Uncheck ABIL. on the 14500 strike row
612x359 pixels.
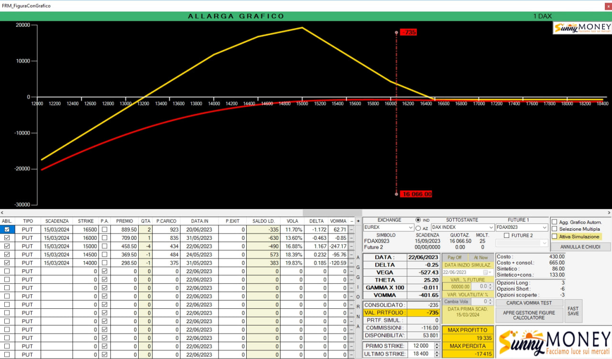tap(7, 255)
